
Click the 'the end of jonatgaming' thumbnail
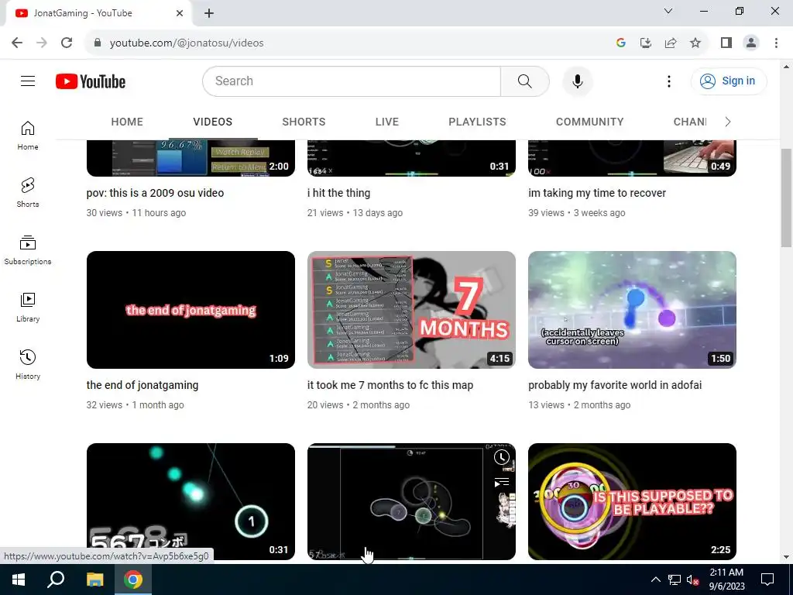pyautogui.click(x=191, y=310)
